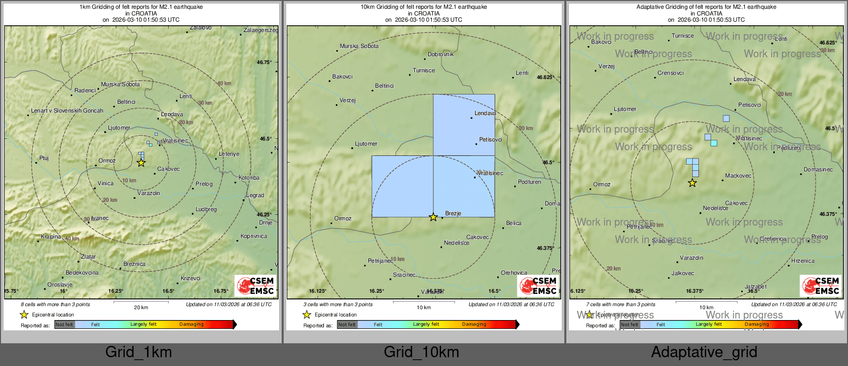Image resolution: width=848 pixels, height=366 pixels.
Task: Click the Brezje label on the Grid_10km map
Action: coord(453,213)
